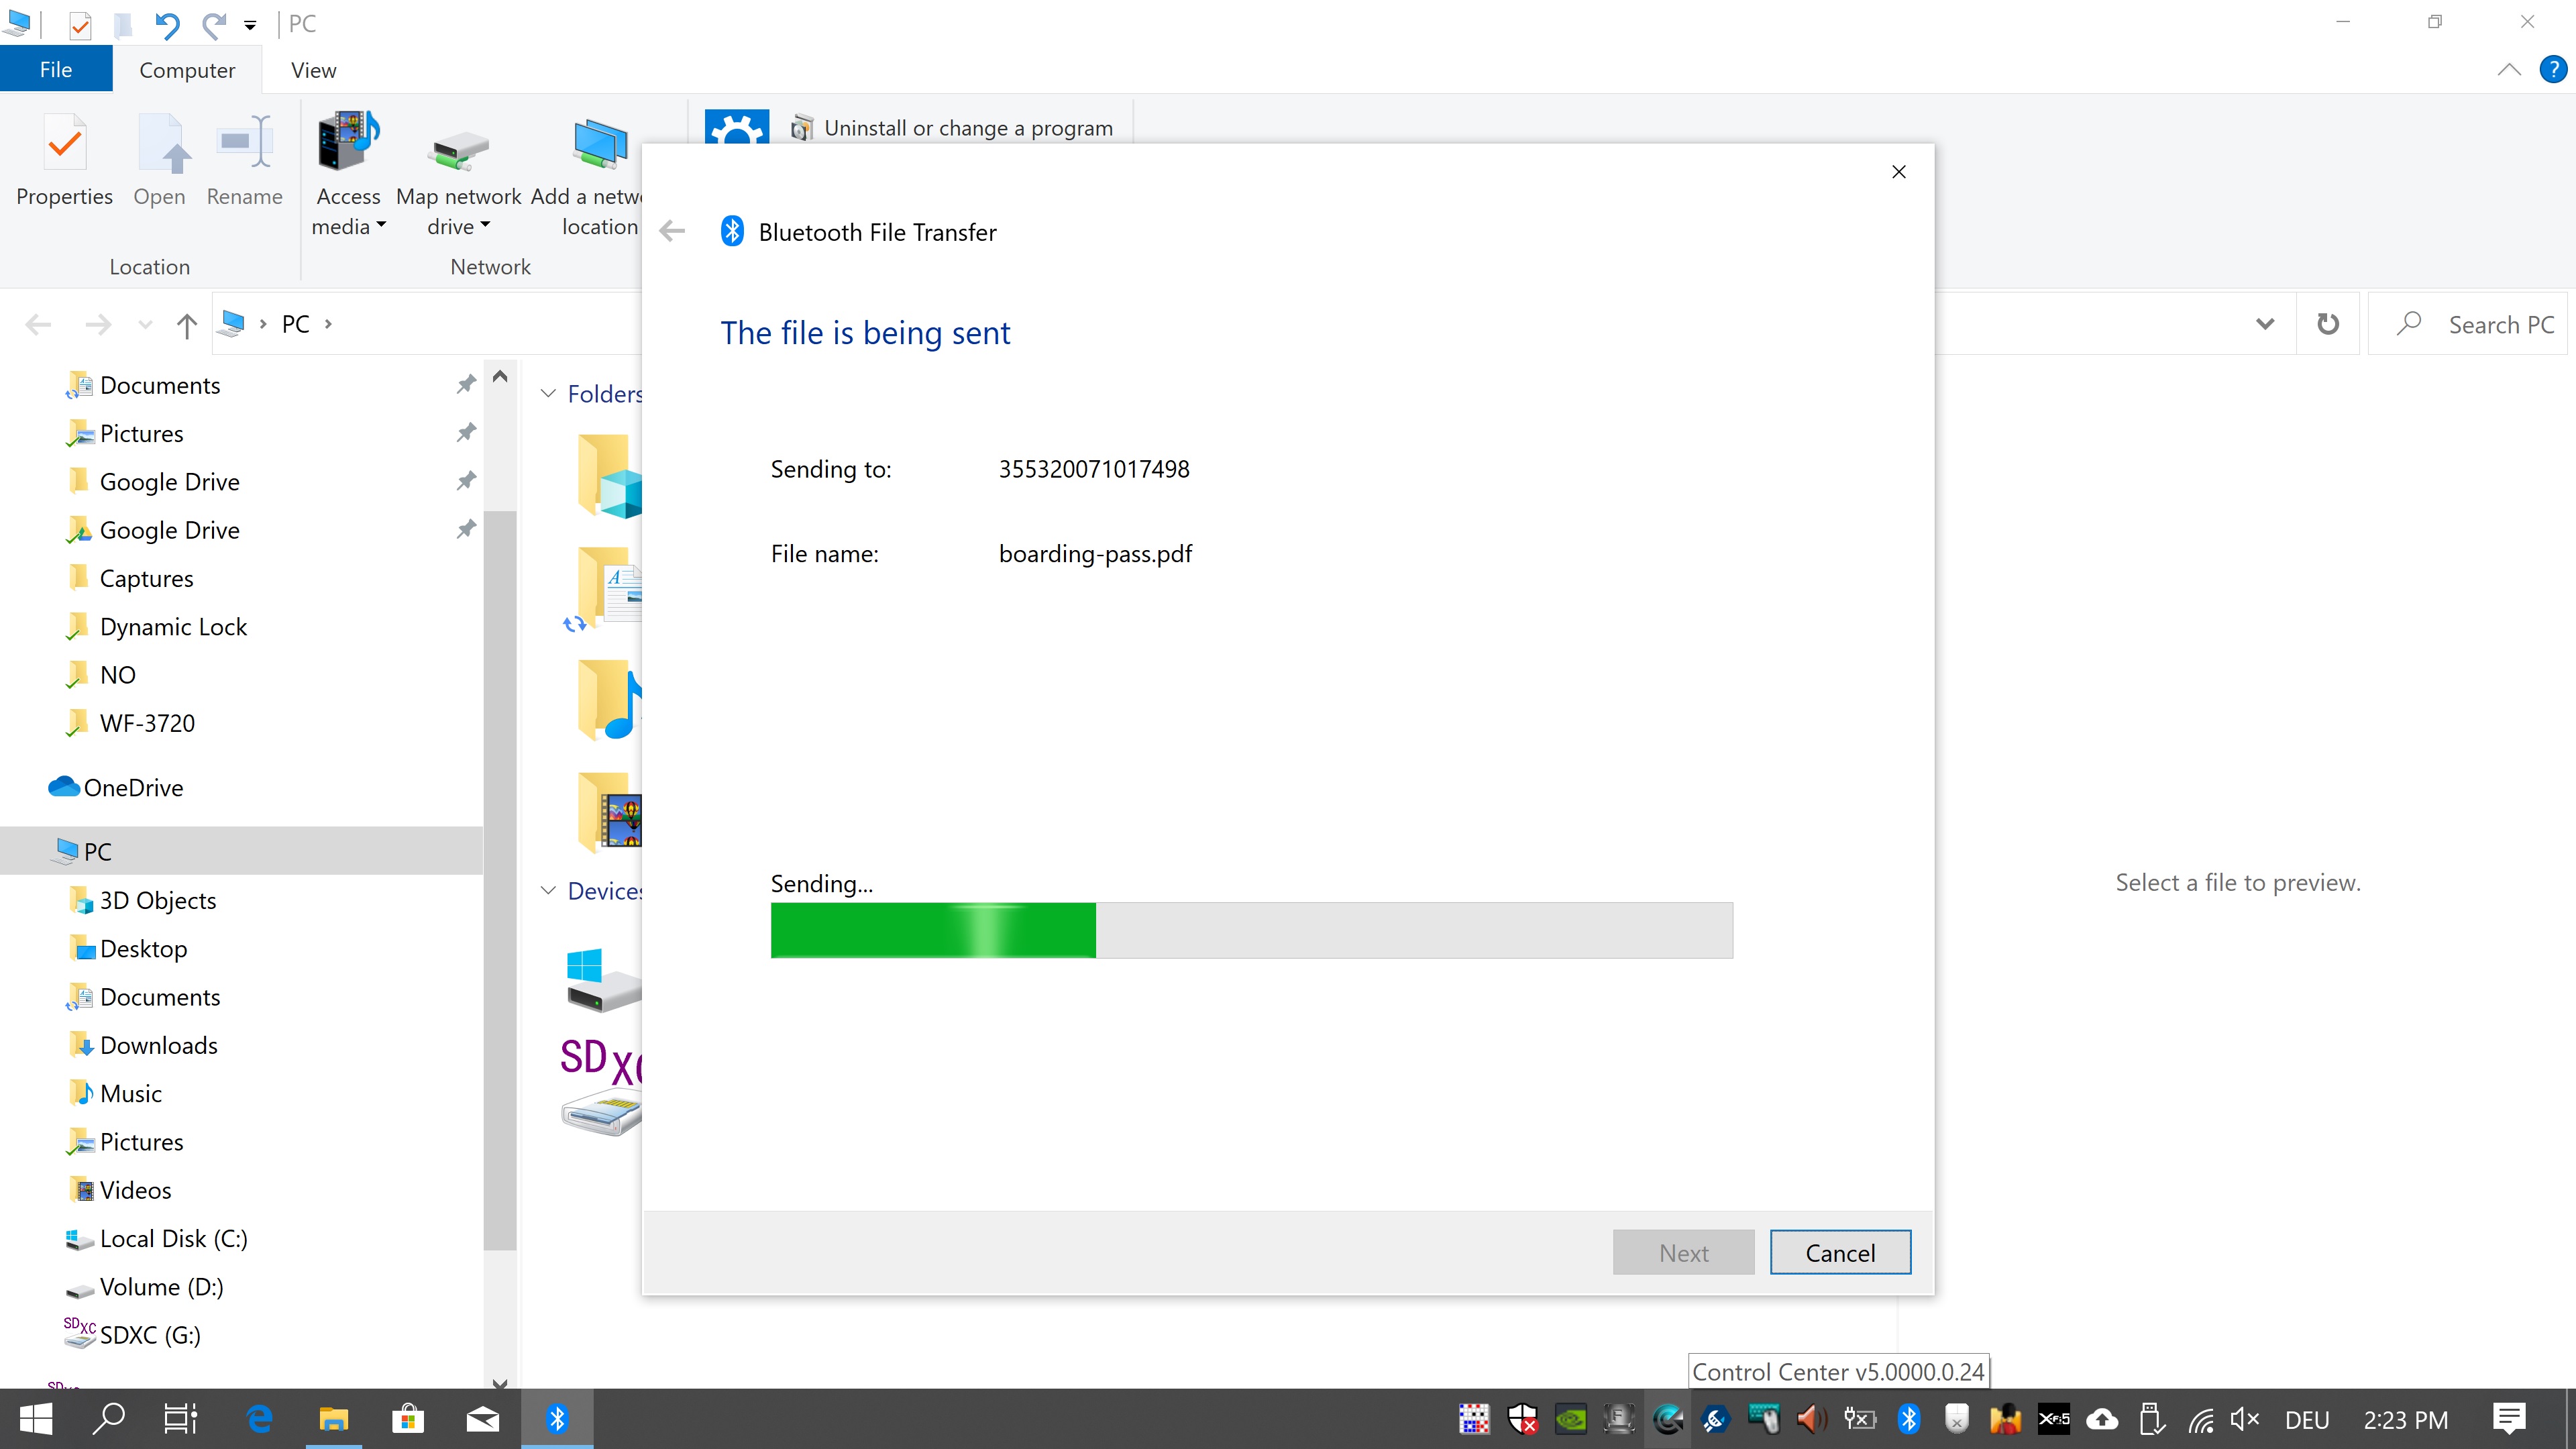The width and height of the screenshot is (2576, 1449).
Task: Select OneDrive in the navigation pane
Action: tap(133, 787)
